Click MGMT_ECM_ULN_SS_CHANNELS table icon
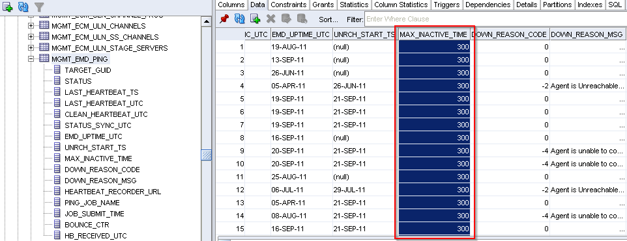 tap(44, 36)
